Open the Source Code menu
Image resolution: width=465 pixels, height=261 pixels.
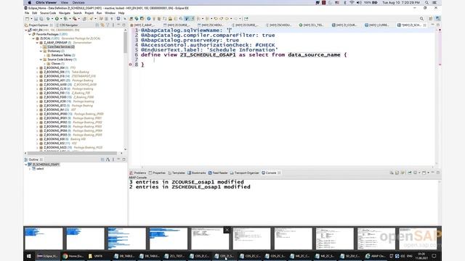48,13
